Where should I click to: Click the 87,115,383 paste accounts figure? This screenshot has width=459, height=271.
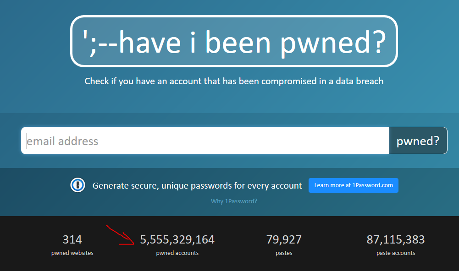[395, 240]
